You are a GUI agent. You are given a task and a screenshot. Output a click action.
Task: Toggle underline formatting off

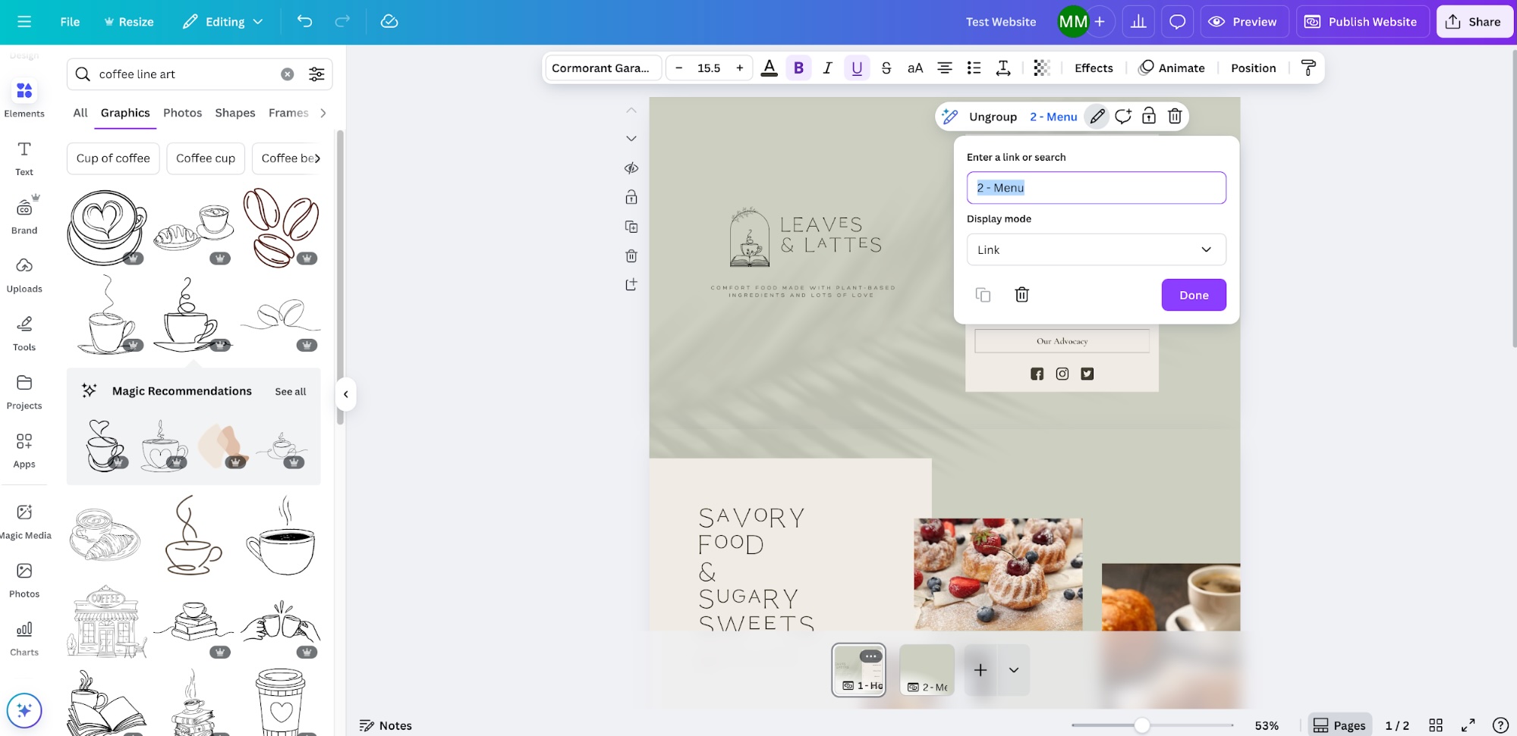click(x=857, y=67)
